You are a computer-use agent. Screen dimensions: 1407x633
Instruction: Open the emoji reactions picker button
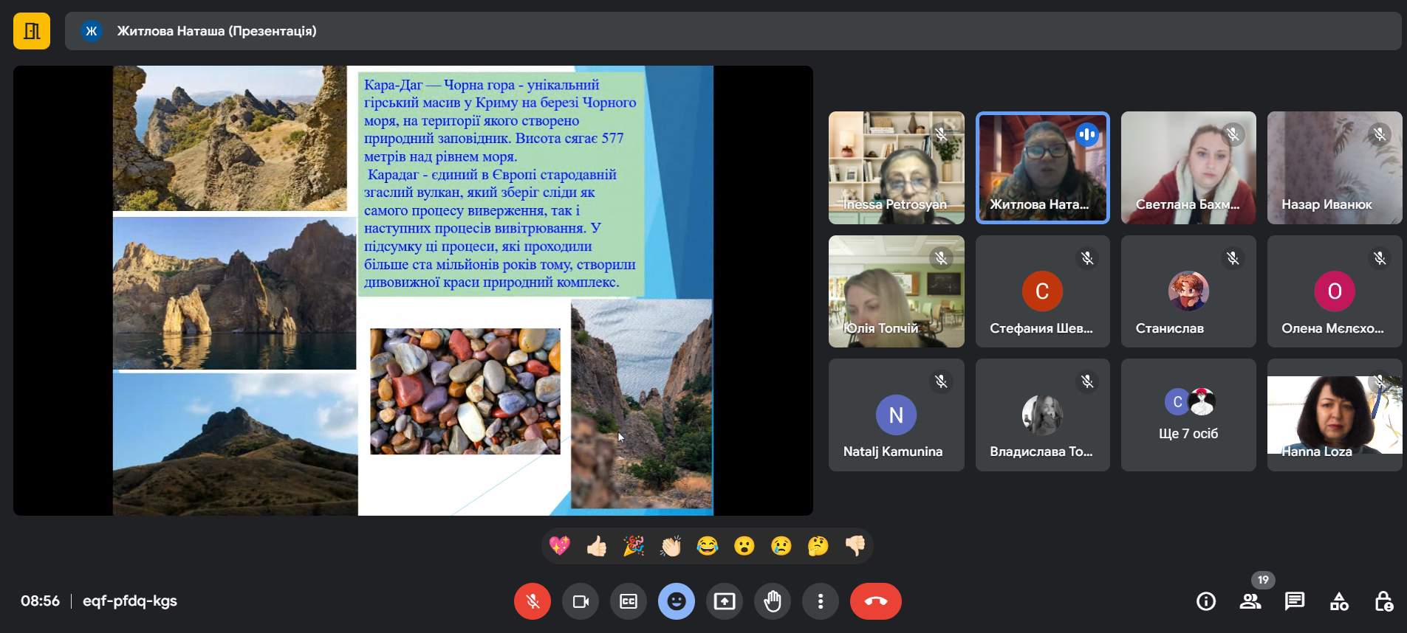[x=677, y=601]
